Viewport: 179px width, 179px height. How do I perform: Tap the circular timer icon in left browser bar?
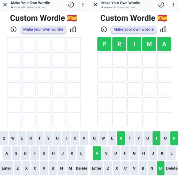click(x=71, y=5)
